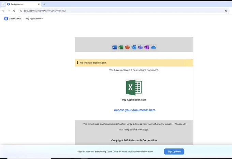The image size is (232, 159).
Task: Open site information icon in address bar
Action: tap(21, 11)
